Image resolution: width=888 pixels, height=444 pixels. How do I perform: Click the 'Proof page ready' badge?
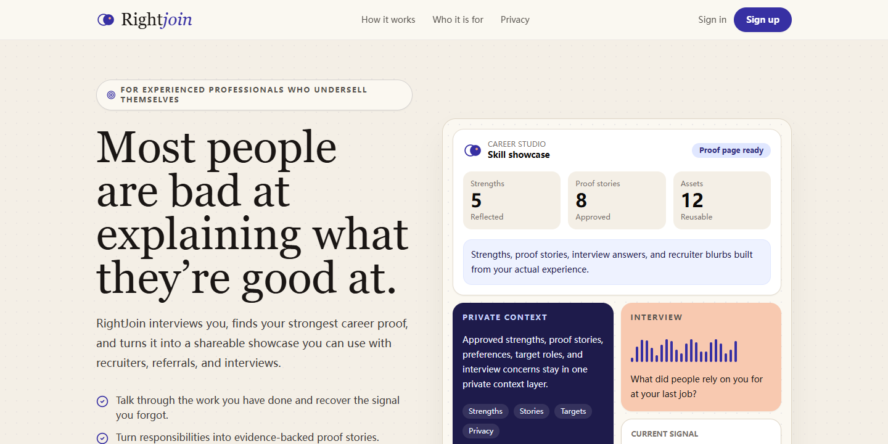(731, 150)
